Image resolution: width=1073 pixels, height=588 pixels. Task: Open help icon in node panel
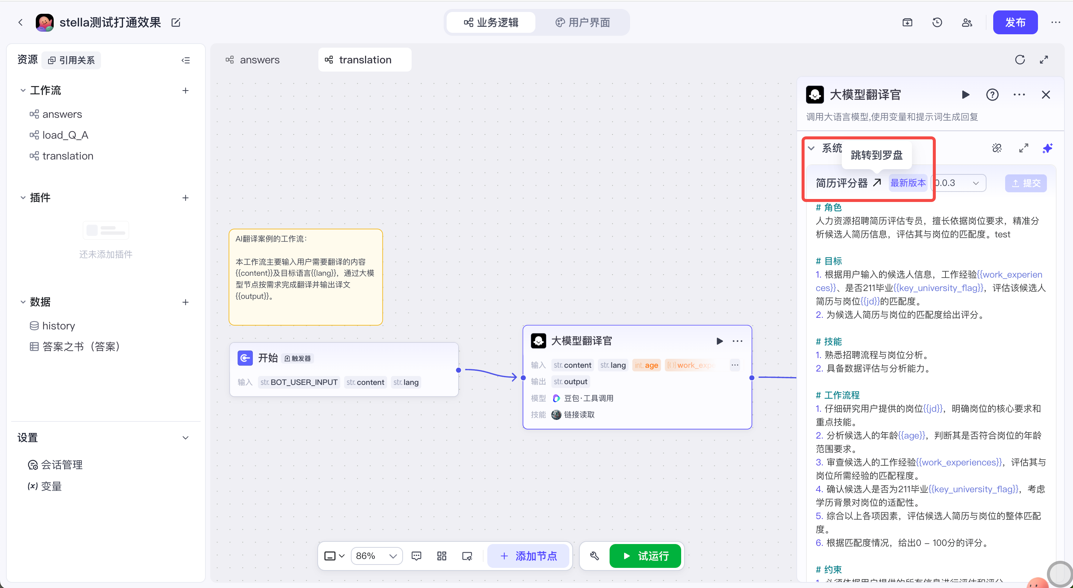pyautogui.click(x=992, y=95)
